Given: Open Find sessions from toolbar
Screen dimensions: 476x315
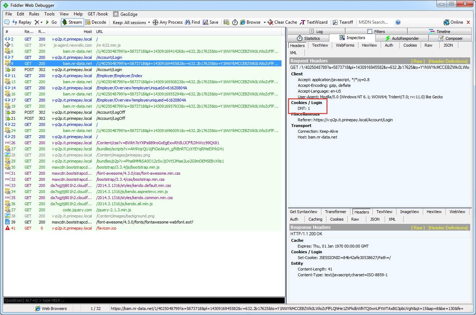Looking at the screenshot, I should [192, 22].
